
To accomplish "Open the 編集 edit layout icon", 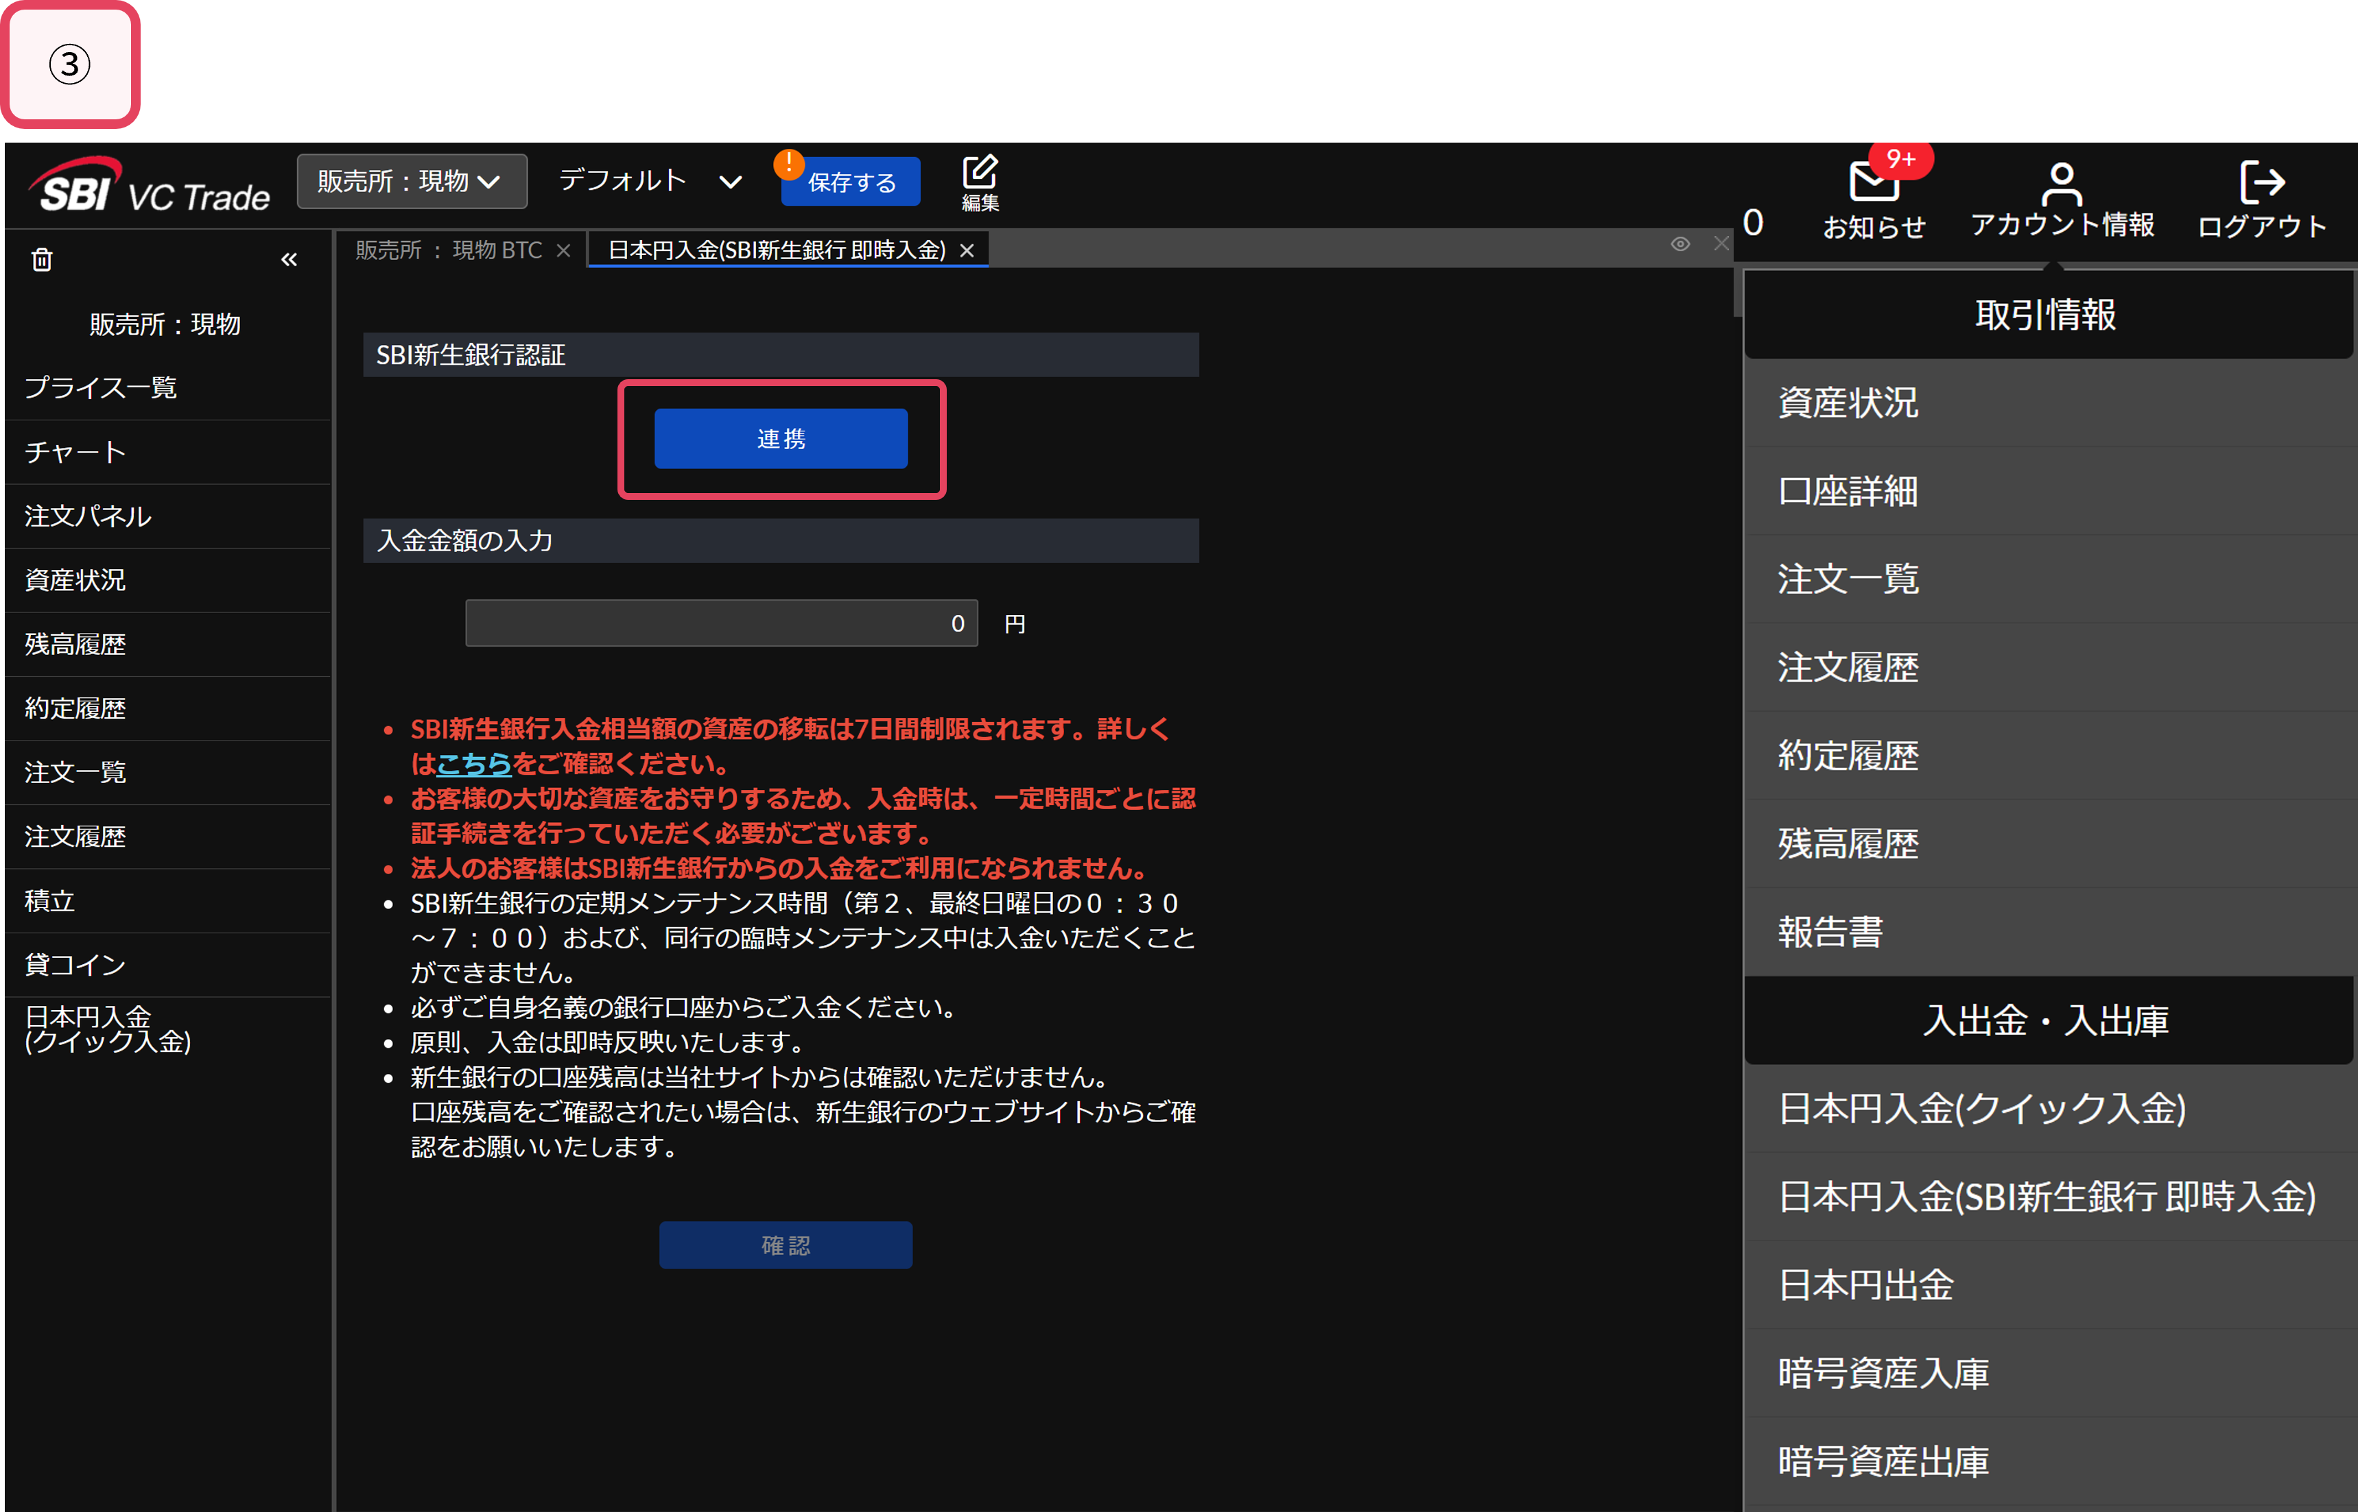I will click(979, 182).
